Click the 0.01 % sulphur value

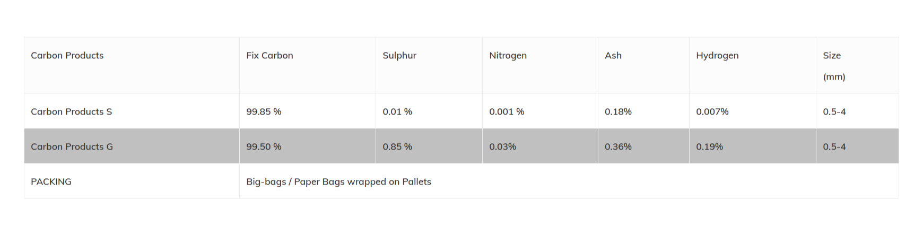(397, 112)
